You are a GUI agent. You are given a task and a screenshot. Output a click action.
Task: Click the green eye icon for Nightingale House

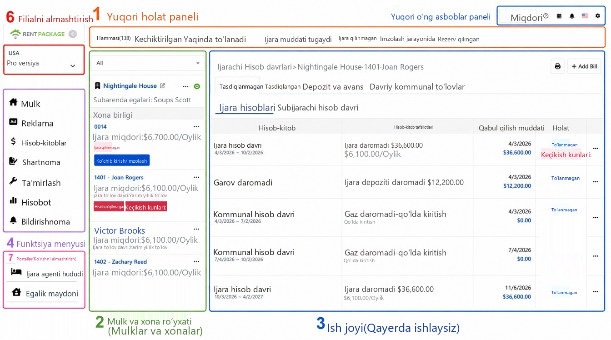(197, 86)
